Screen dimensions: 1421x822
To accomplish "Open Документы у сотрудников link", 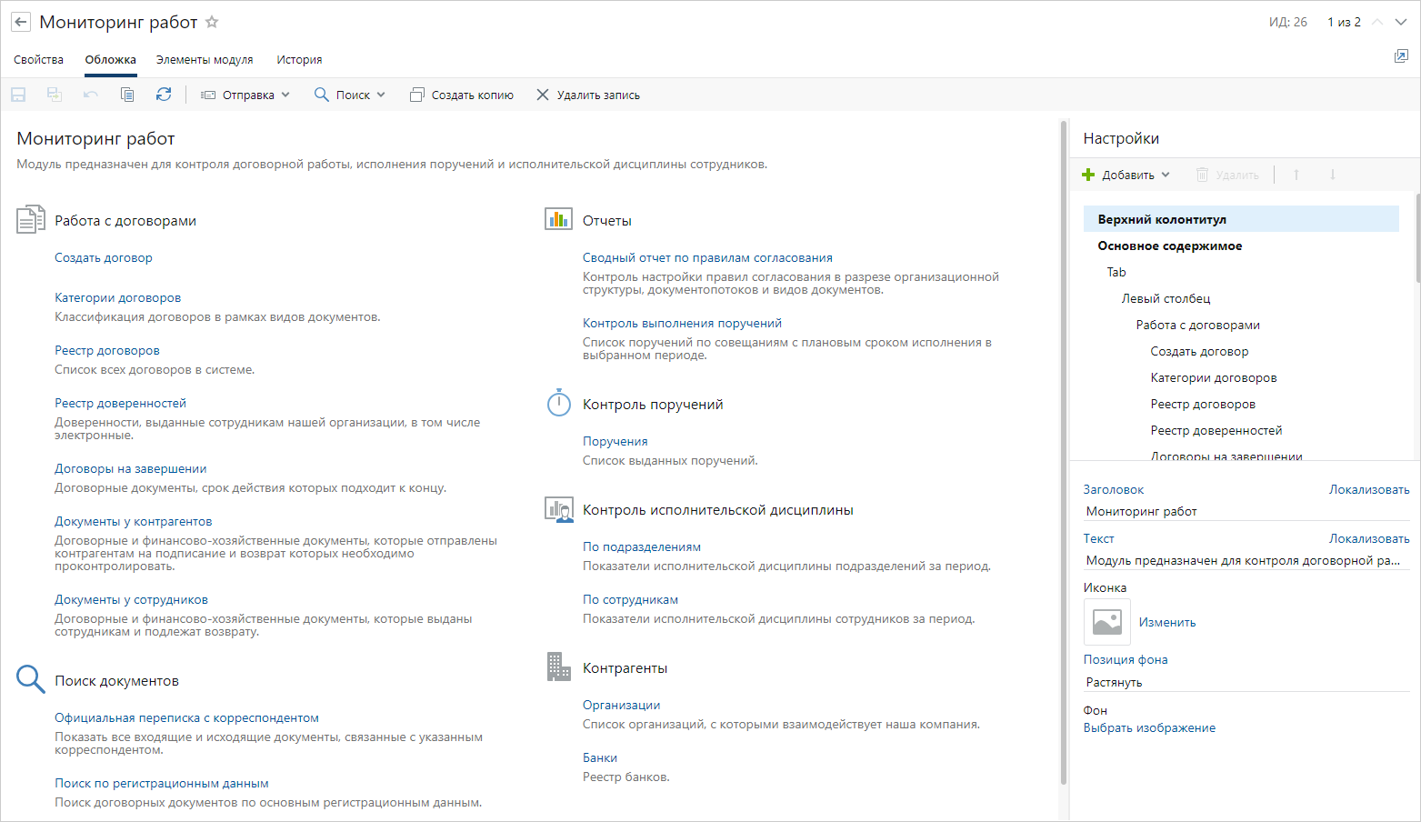I will click(132, 599).
